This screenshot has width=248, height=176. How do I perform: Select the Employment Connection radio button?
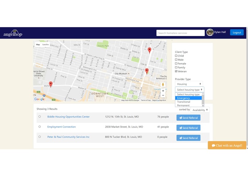(x=40, y=126)
